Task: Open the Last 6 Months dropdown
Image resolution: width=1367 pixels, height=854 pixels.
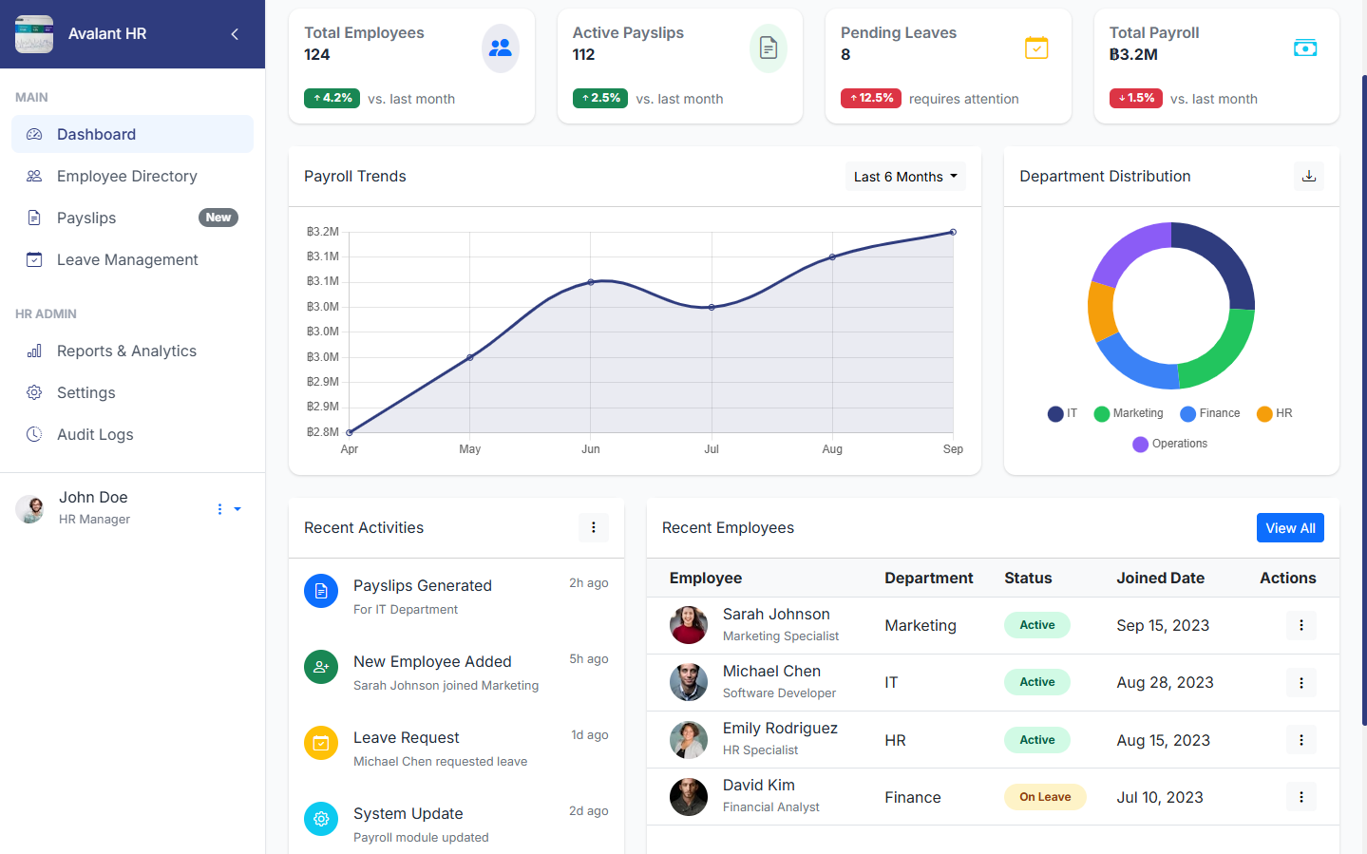Action: pos(904,177)
